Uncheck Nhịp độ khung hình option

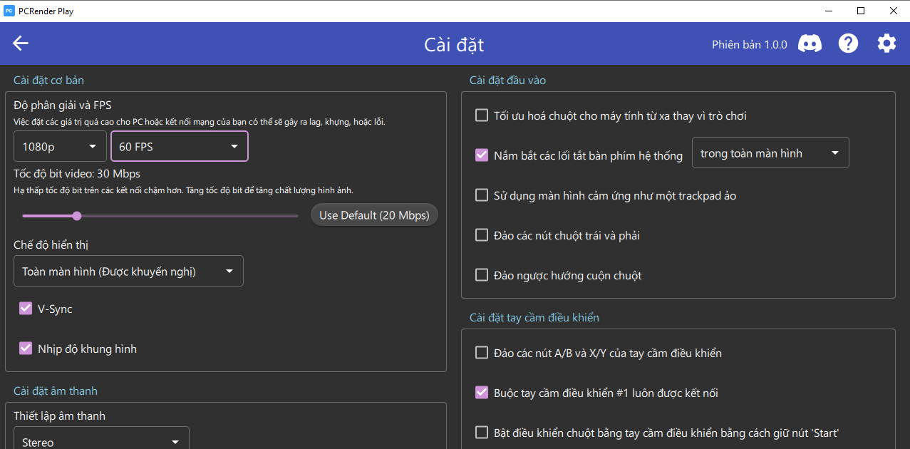point(26,349)
